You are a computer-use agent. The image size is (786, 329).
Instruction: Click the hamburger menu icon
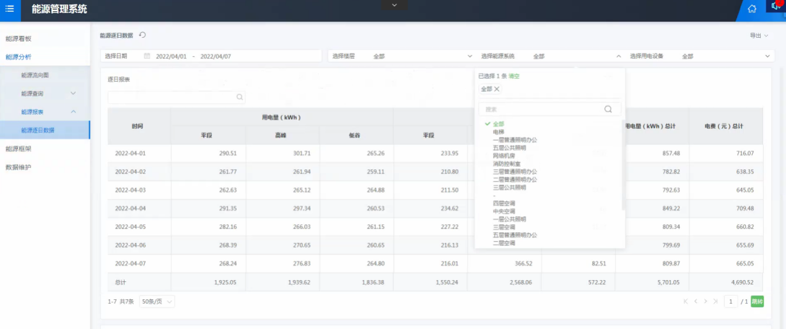click(9, 9)
